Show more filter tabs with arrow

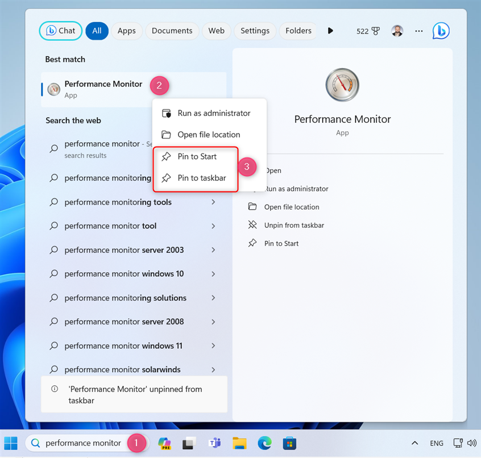330,31
